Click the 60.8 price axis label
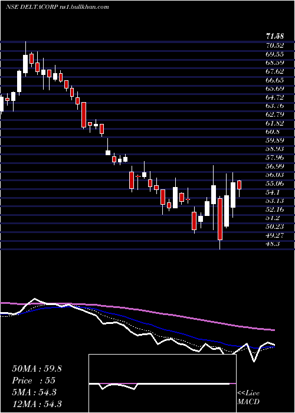Image resolution: width=295 pixels, height=413 pixels. [273, 132]
